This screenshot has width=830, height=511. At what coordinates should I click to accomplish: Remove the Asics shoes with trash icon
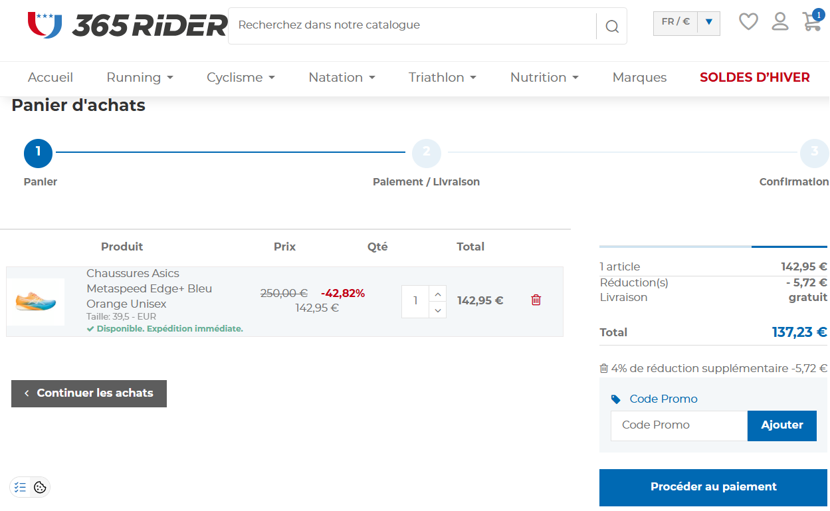(x=536, y=300)
